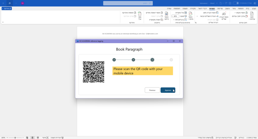Click the first completed step circle
Viewport: 258px width, 139px height.
click(x=114, y=60)
